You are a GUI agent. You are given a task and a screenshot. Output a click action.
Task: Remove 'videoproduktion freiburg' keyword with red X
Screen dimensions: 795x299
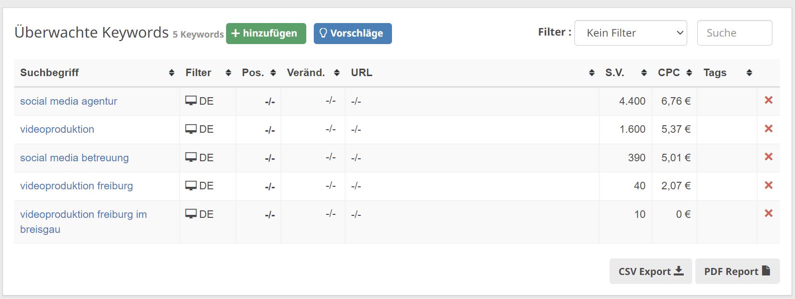coord(768,185)
